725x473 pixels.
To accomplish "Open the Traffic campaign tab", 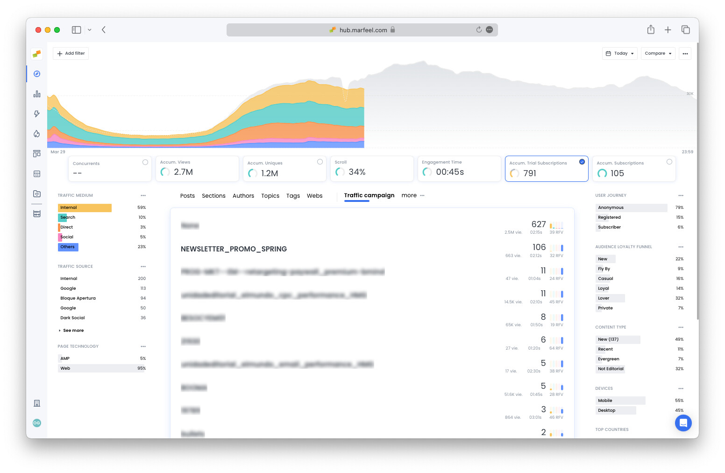I will tap(369, 195).
